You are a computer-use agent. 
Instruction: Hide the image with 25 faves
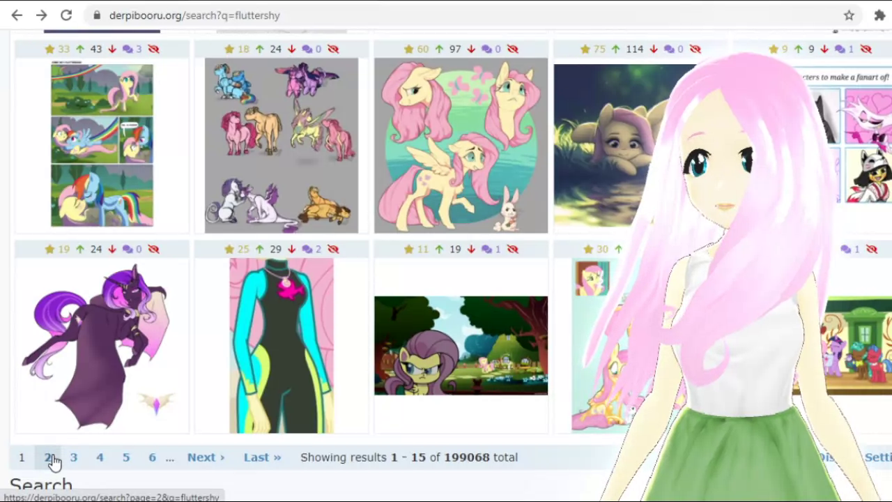pyautogui.click(x=333, y=249)
